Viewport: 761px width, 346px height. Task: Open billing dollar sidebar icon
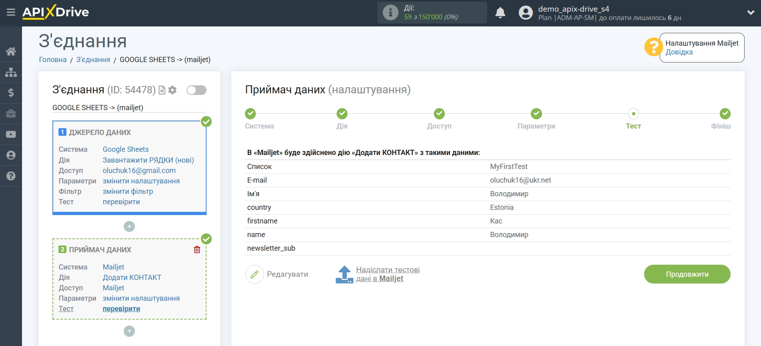click(11, 93)
